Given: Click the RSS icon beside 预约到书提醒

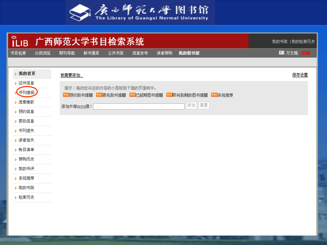Looking at the screenshot, I should 66,95.
